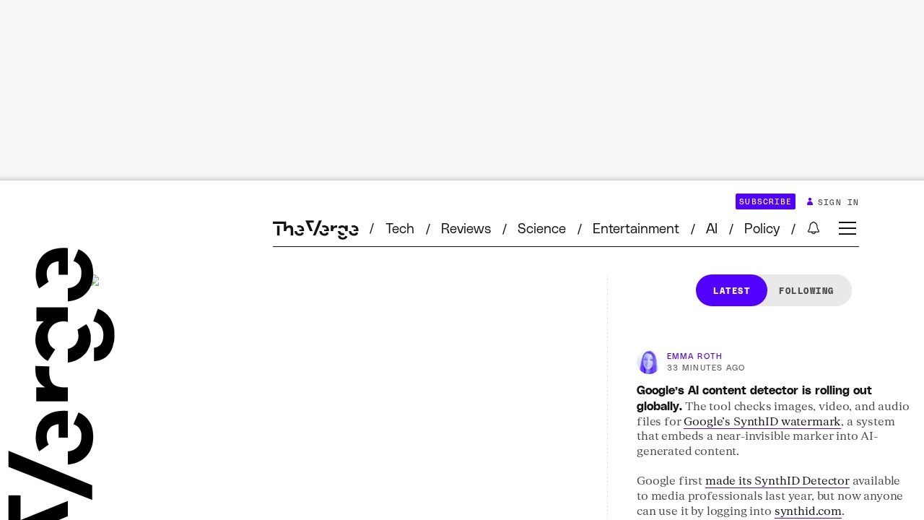Viewport: 924px width, 520px height.
Task: Open the Entertainment section
Action: click(635, 228)
